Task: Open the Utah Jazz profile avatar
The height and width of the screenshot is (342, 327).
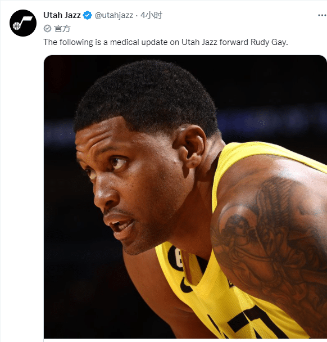Action: click(x=23, y=23)
